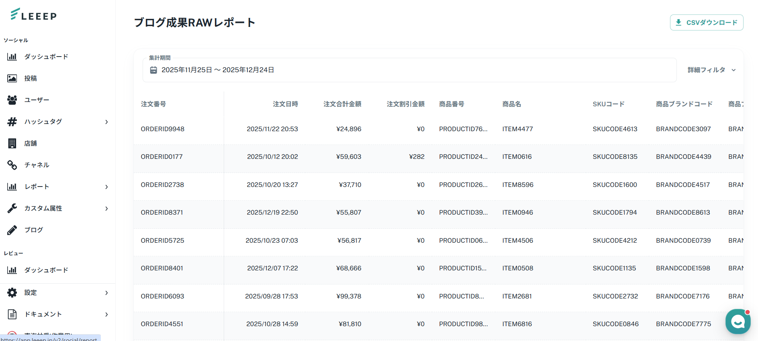Click the blog pencil icon
Image resolution: width=758 pixels, height=341 pixels.
click(12, 230)
